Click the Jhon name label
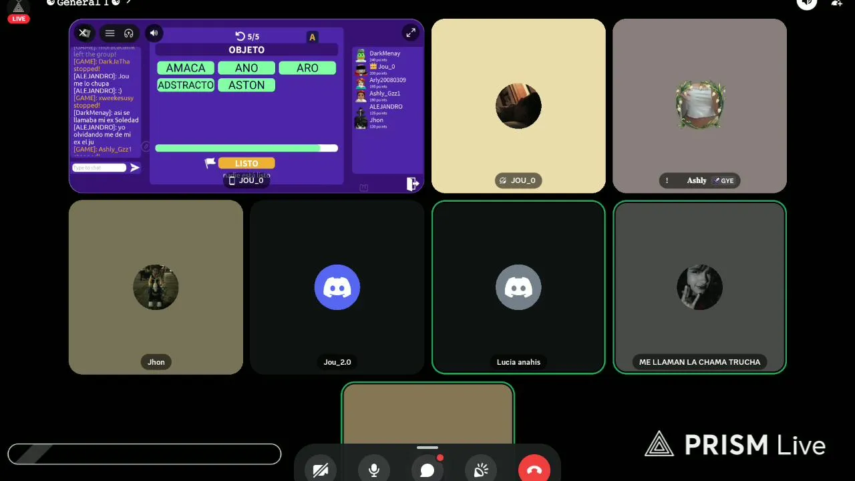The image size is (855, 481). (156, 362)
